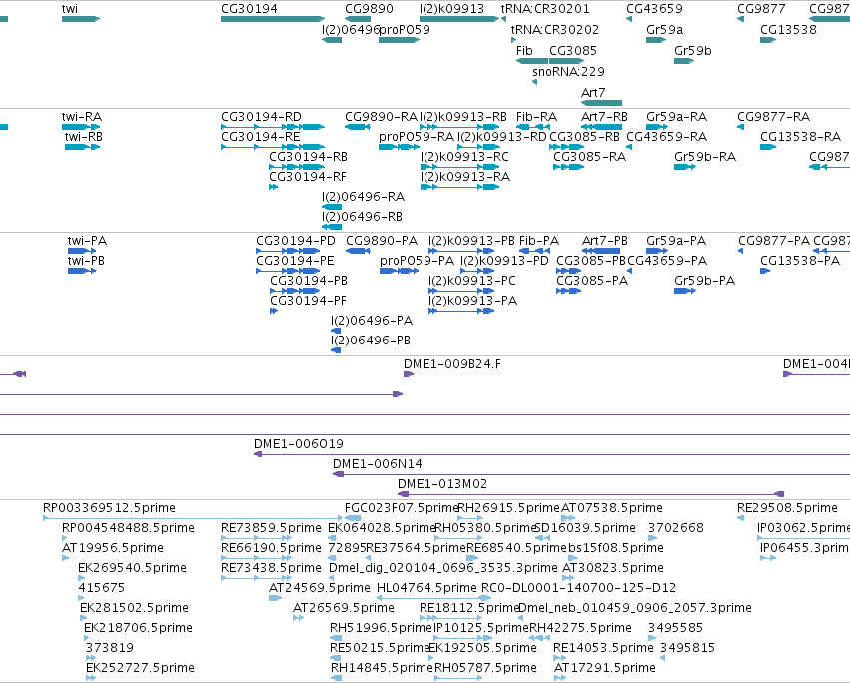Image resolution: width=850 pixels, height=683 pixels.
Task: Click the CG30194-PF protein feature
Action: pos(274,311)
